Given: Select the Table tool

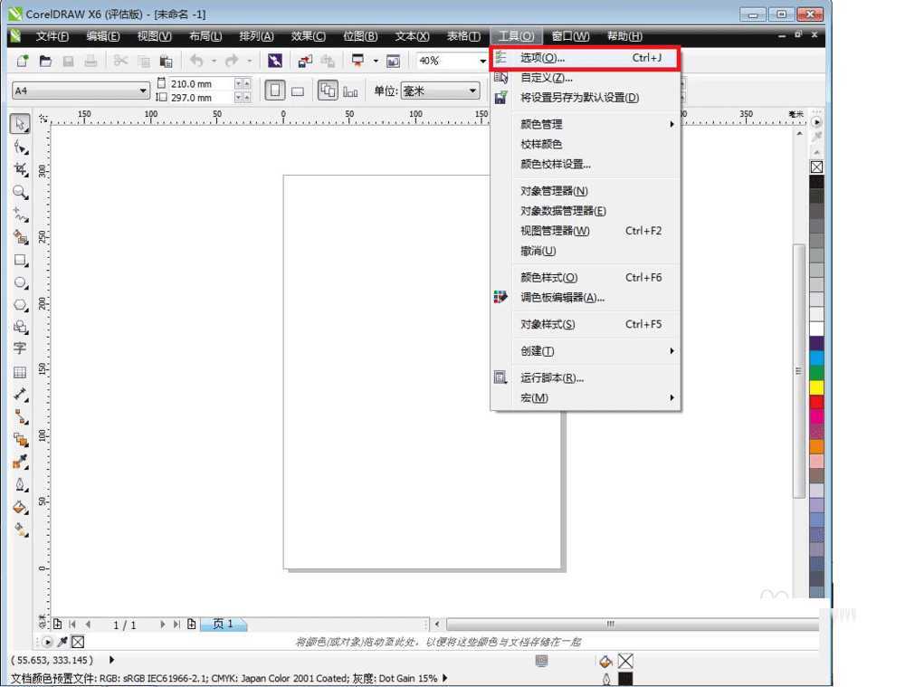Looking at the screenshot, I should pyautogui.click(x=20, y=372).
